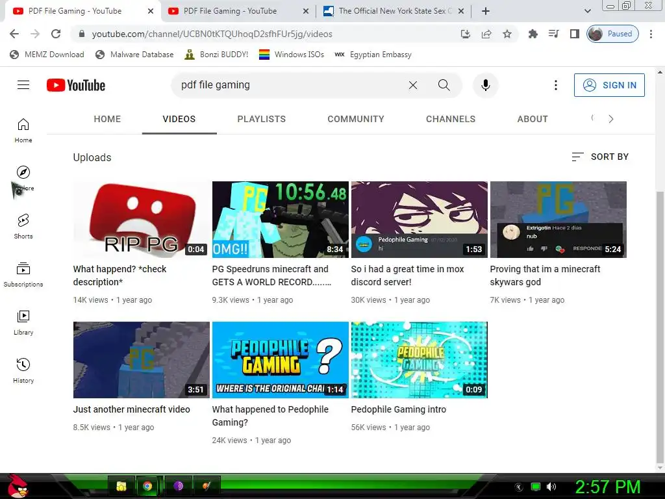Screen dimensions: 665x499
Task: Open the Chrome extensions puzzle icon
Action: [x=533, y=34]
